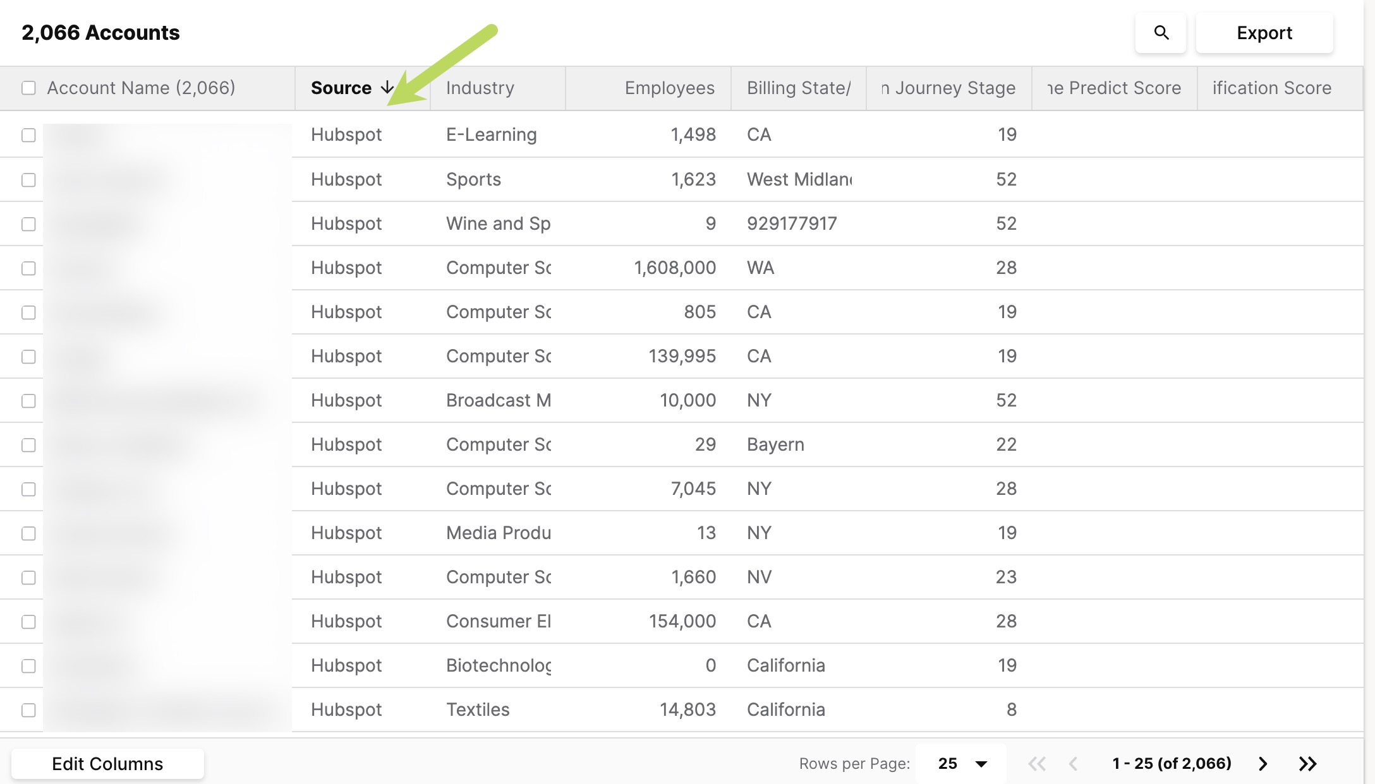Export the accounts list
Screen dimensions: 1375x784
click(1264, 33)
